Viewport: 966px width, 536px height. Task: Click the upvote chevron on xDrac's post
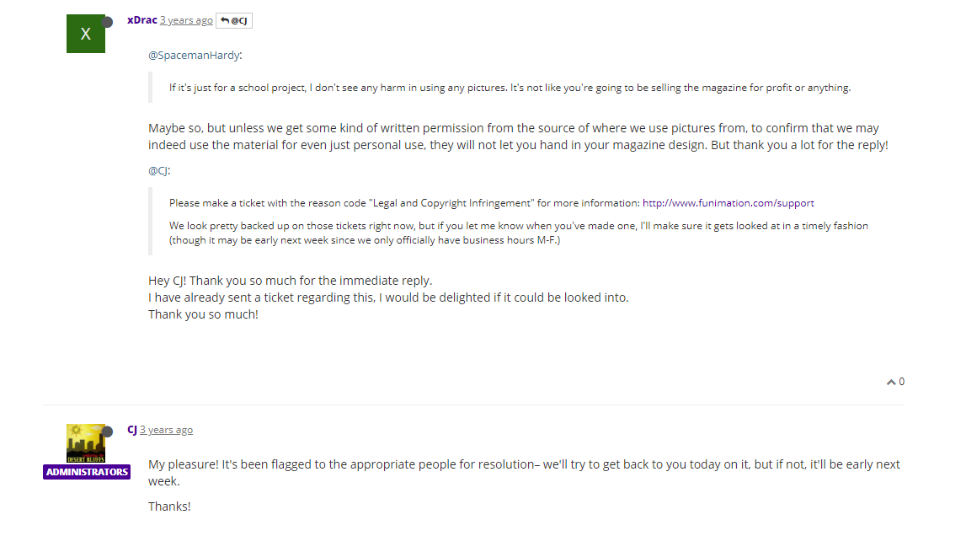[891, 383]
